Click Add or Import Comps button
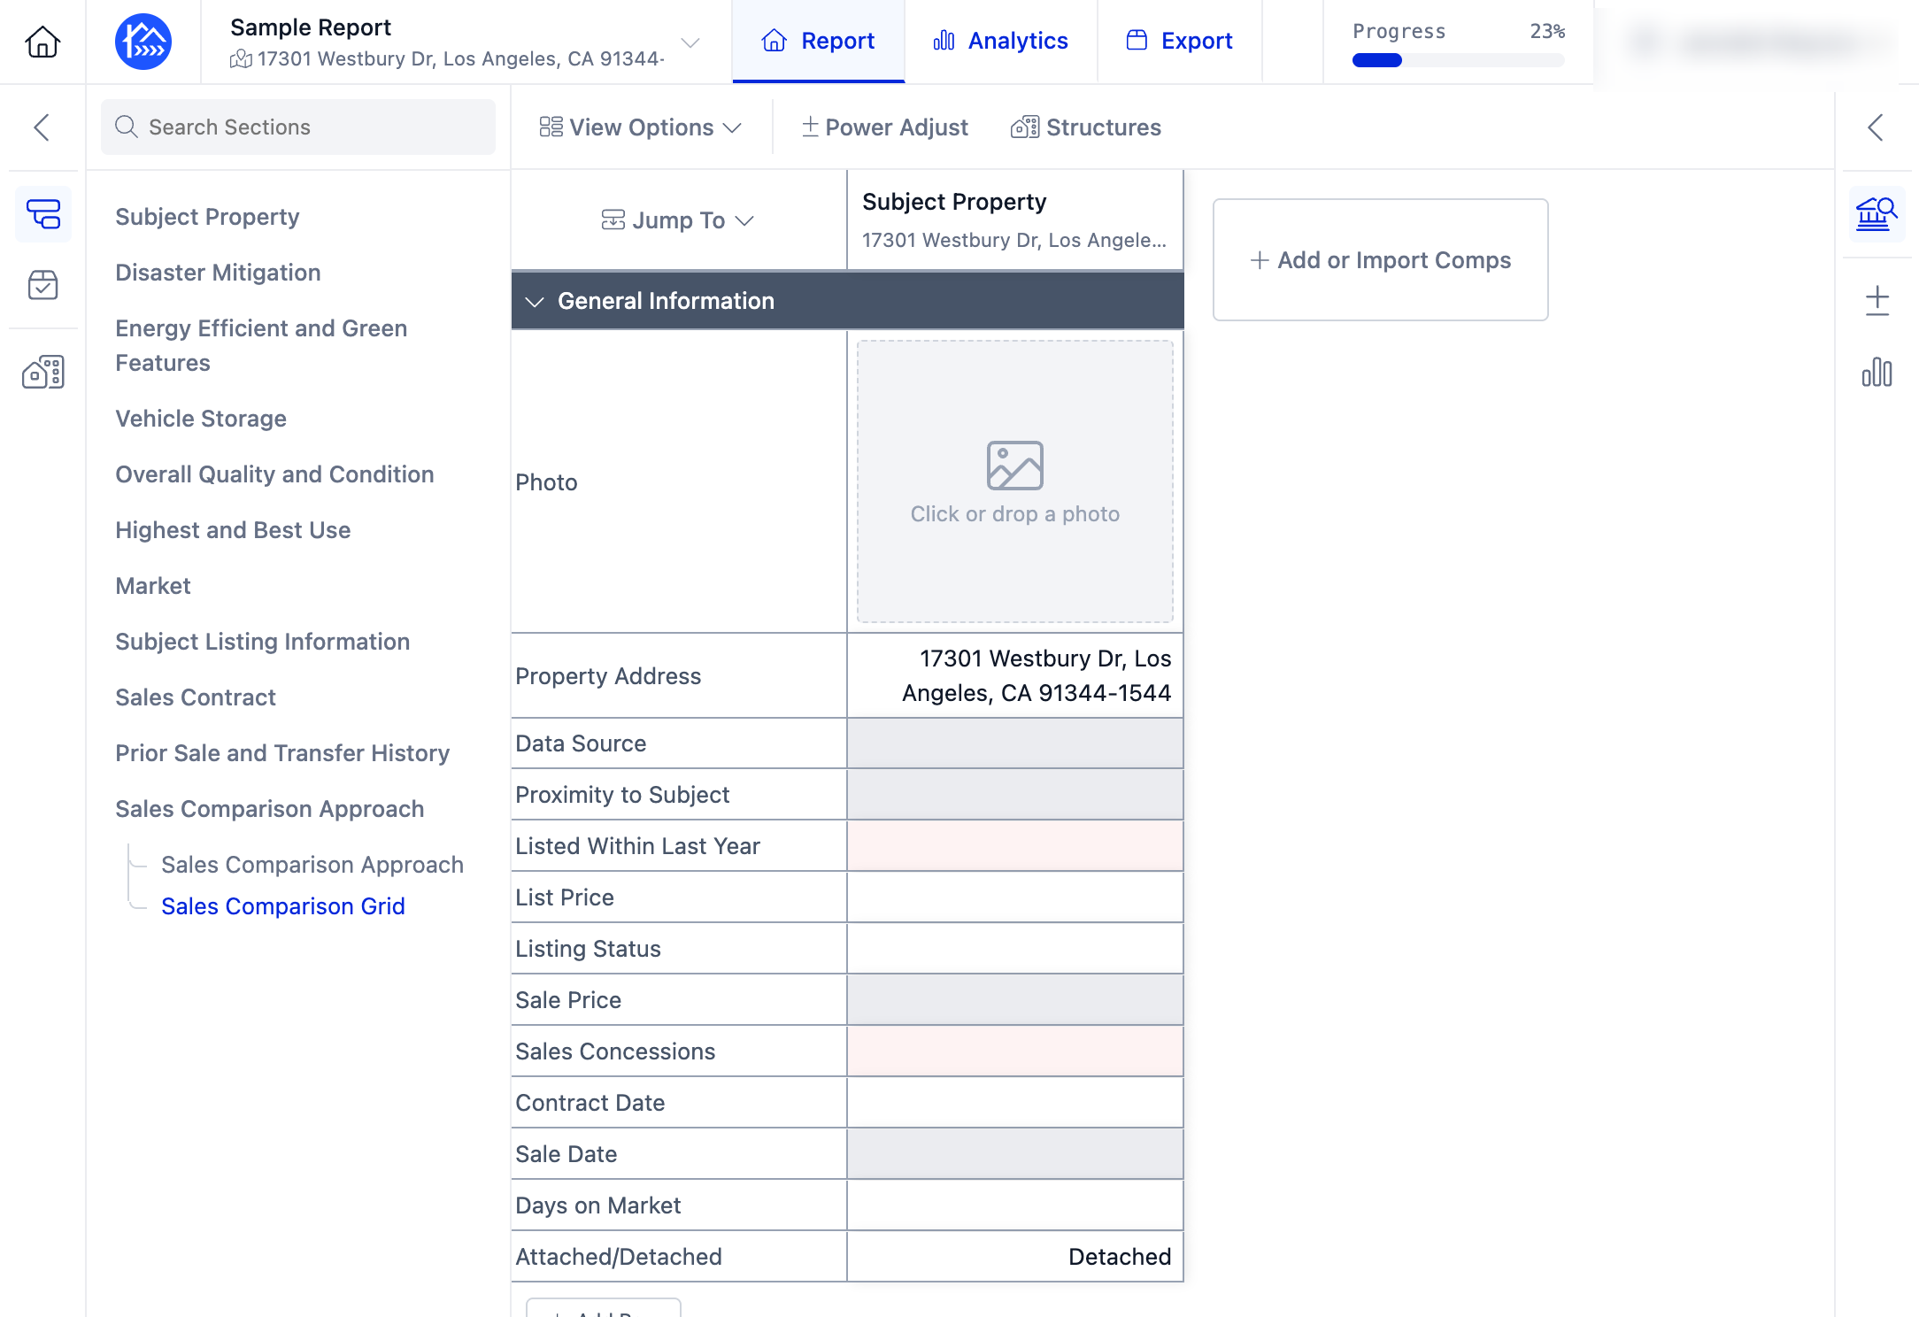1919x1317 pixels. 1380,259
